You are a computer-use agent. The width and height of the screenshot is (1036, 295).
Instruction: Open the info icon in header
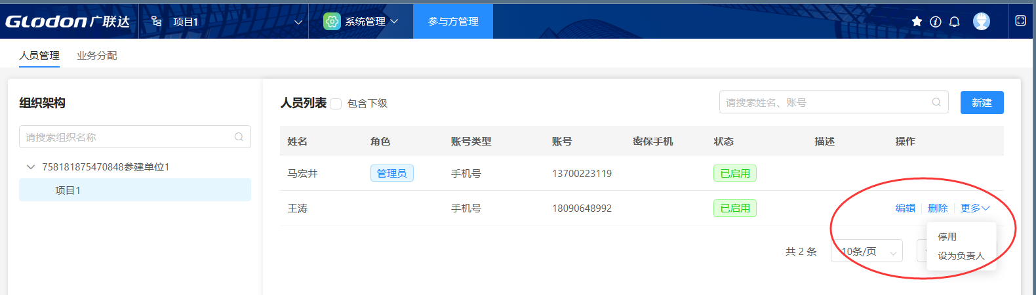tap(936, 22)
